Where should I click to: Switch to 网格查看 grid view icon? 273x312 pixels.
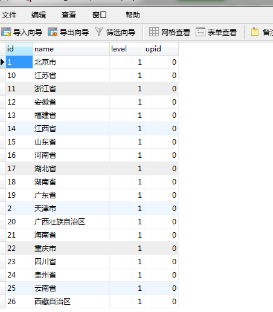click(154, 32)
